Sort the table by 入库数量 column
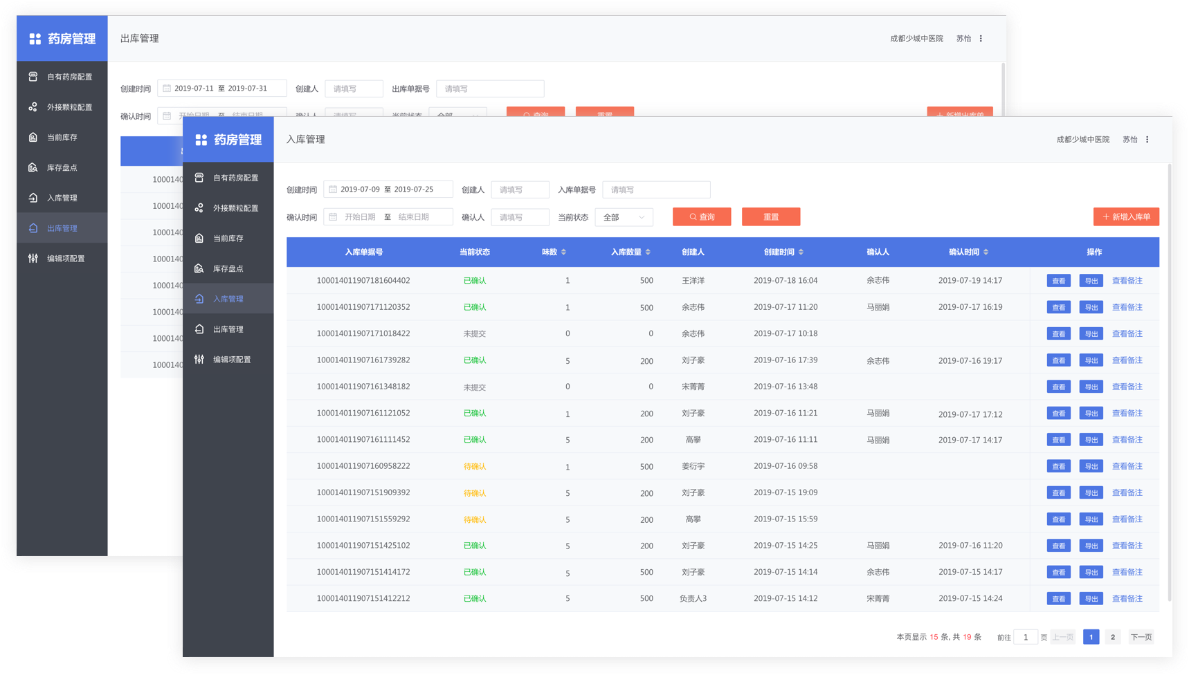The image size is (1189, 675). click(648, 252)
